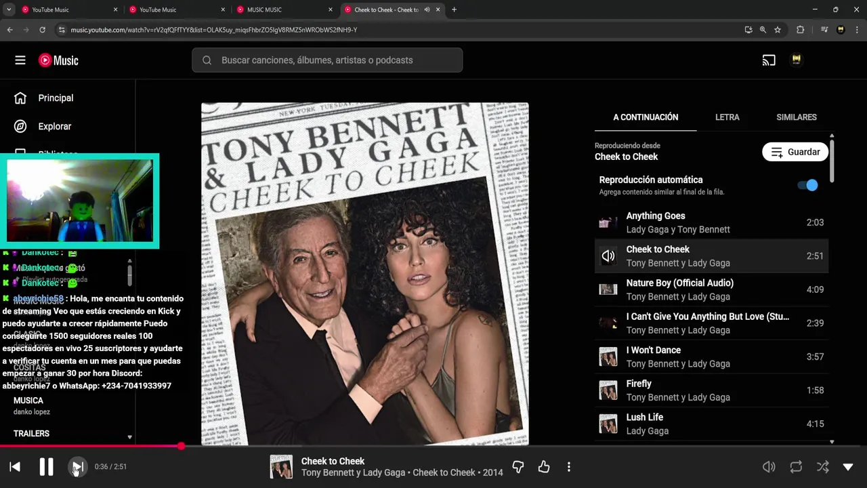
Task: Like the song Cheek to Cheek
Action: (x=544, y=466)
